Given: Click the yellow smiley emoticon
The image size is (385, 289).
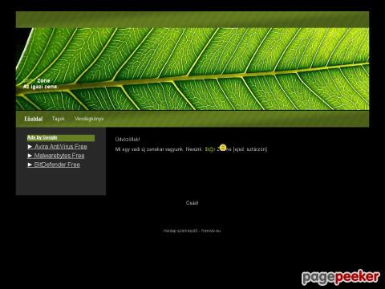Looking at the screenshot, I should 223,148.
